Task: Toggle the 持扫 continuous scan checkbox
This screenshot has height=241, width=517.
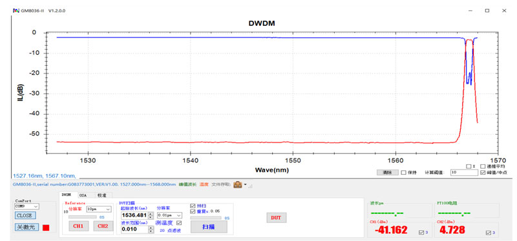Action: (193, 206)
